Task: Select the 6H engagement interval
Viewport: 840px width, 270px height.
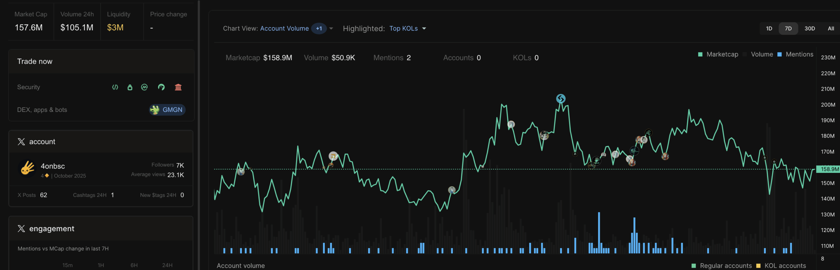Action: 134,265
